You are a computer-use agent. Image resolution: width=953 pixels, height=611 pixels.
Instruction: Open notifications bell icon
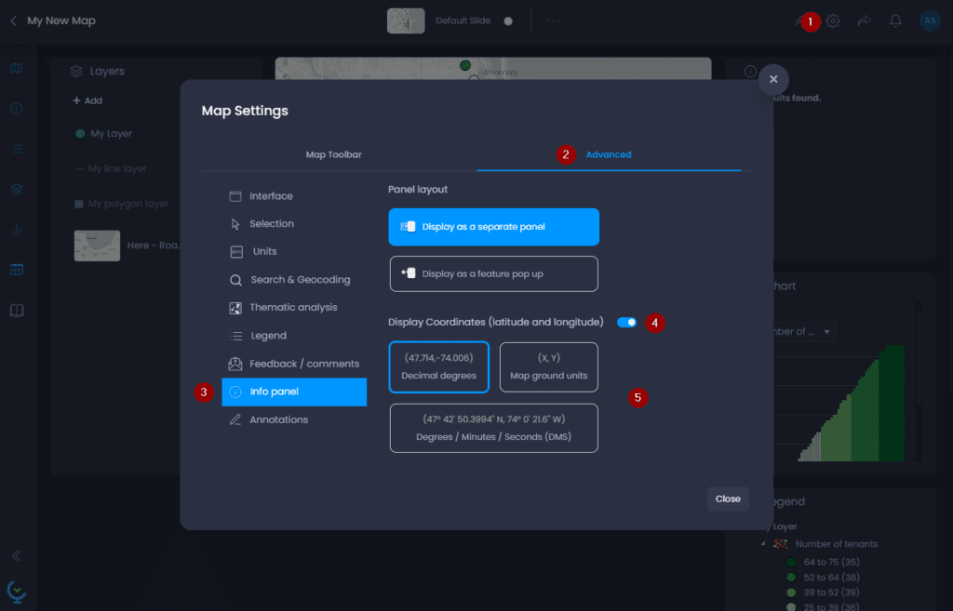tap(895, 20)
